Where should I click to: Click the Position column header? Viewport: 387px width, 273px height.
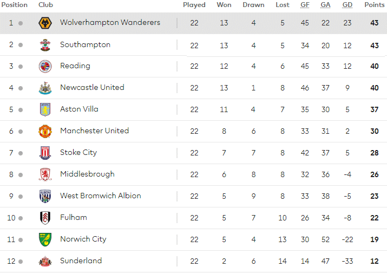click(x=14, y=5)
